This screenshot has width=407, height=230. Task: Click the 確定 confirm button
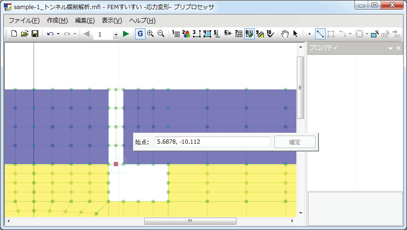point(295,142)
